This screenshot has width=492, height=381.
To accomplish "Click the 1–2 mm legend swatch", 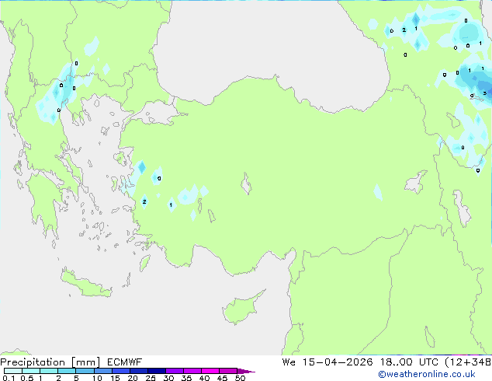I will [x=49, y=371].
